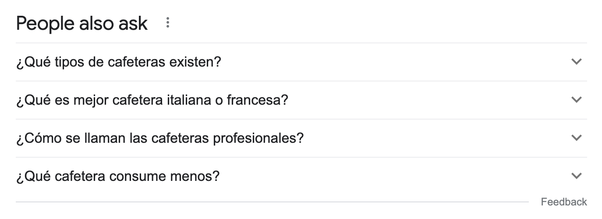Click chevron for ¿Qué tipos de cafeteras existen?
Image resolution: width=602 pixels, height=219 pixels.
tap(577, 62)
